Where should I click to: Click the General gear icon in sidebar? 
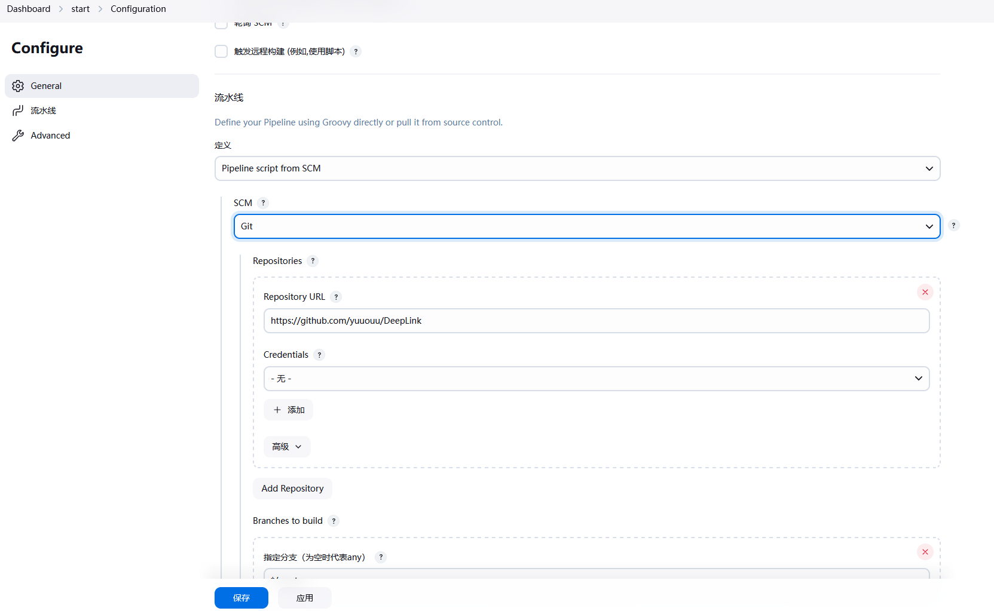point(18,86)
